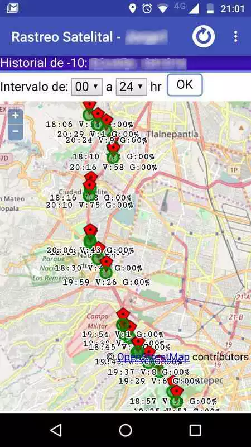Viewport: 251px width, 447px height.
Task: Tap the 20:16 V:58 track point label
Action: (x=113, y=167)
